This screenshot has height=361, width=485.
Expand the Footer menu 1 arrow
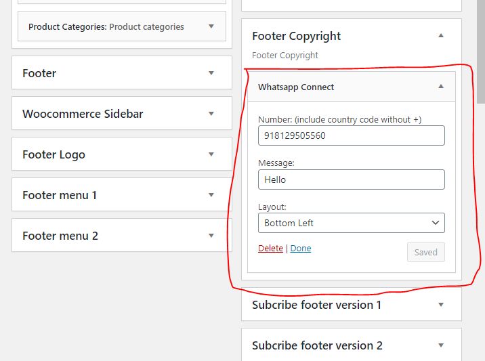211,195
